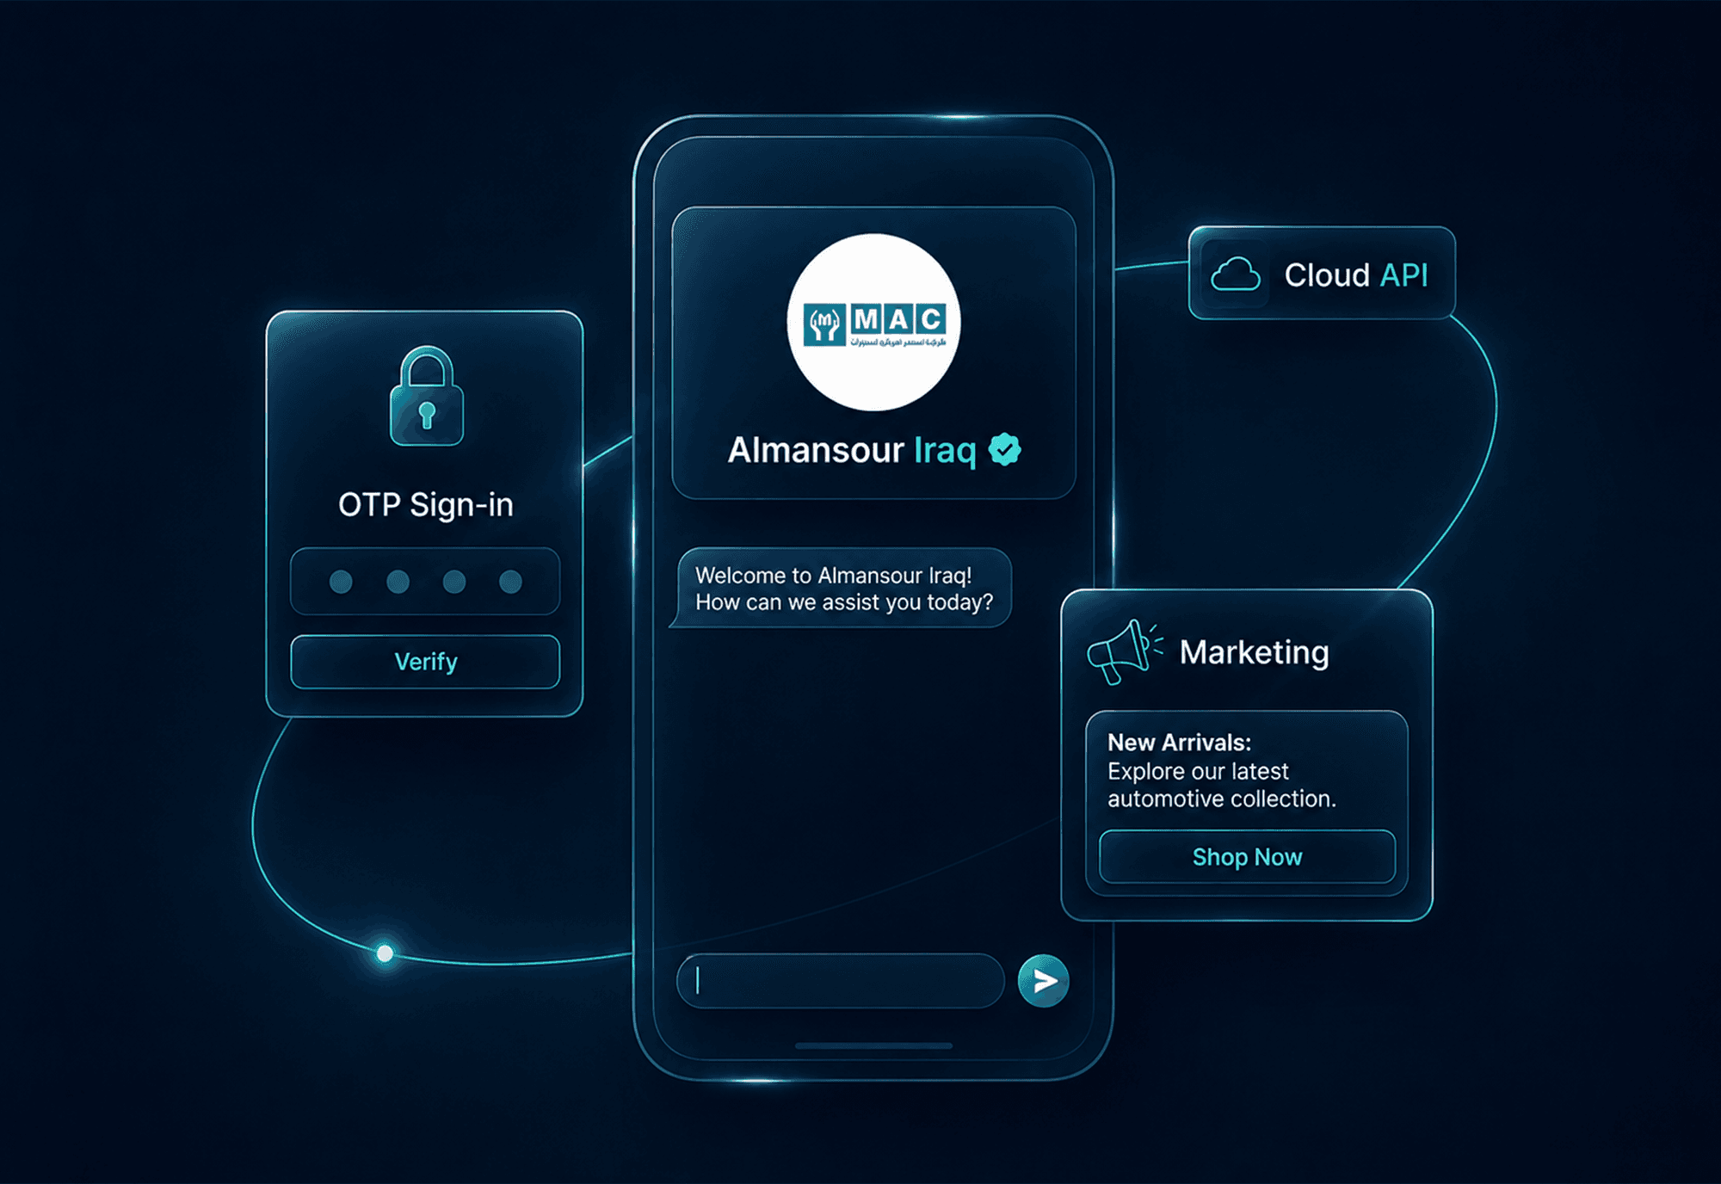Select the padlock icon on OTP card

coord(427,396)
